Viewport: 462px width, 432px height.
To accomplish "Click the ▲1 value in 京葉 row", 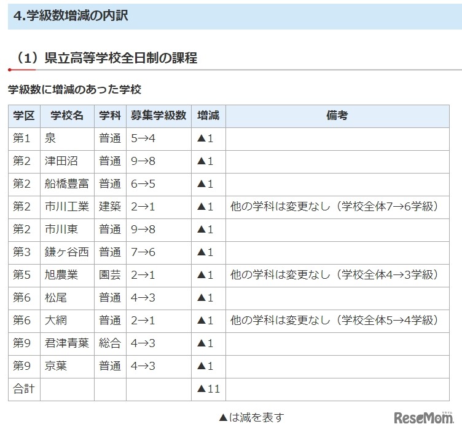I will [x=205, y=366].
